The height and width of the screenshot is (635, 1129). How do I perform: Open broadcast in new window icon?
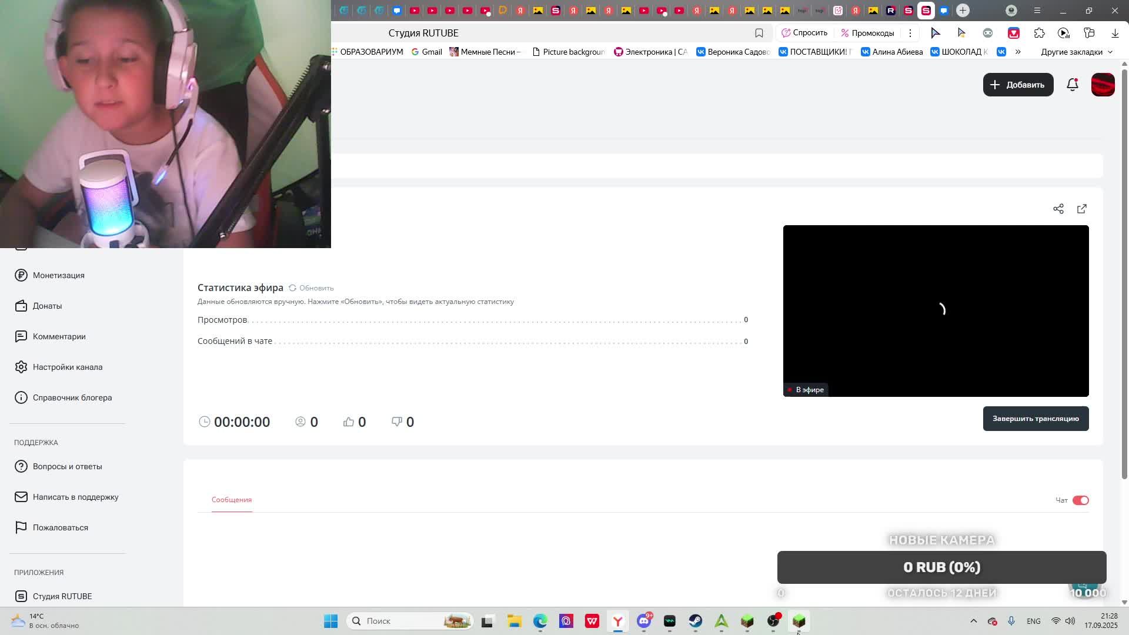tap(1081, 209)
